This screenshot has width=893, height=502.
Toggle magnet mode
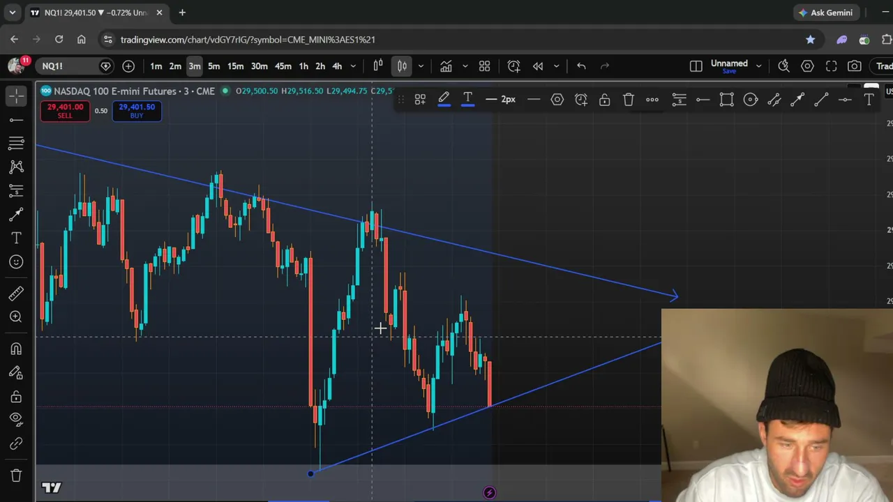click(16, 349)
